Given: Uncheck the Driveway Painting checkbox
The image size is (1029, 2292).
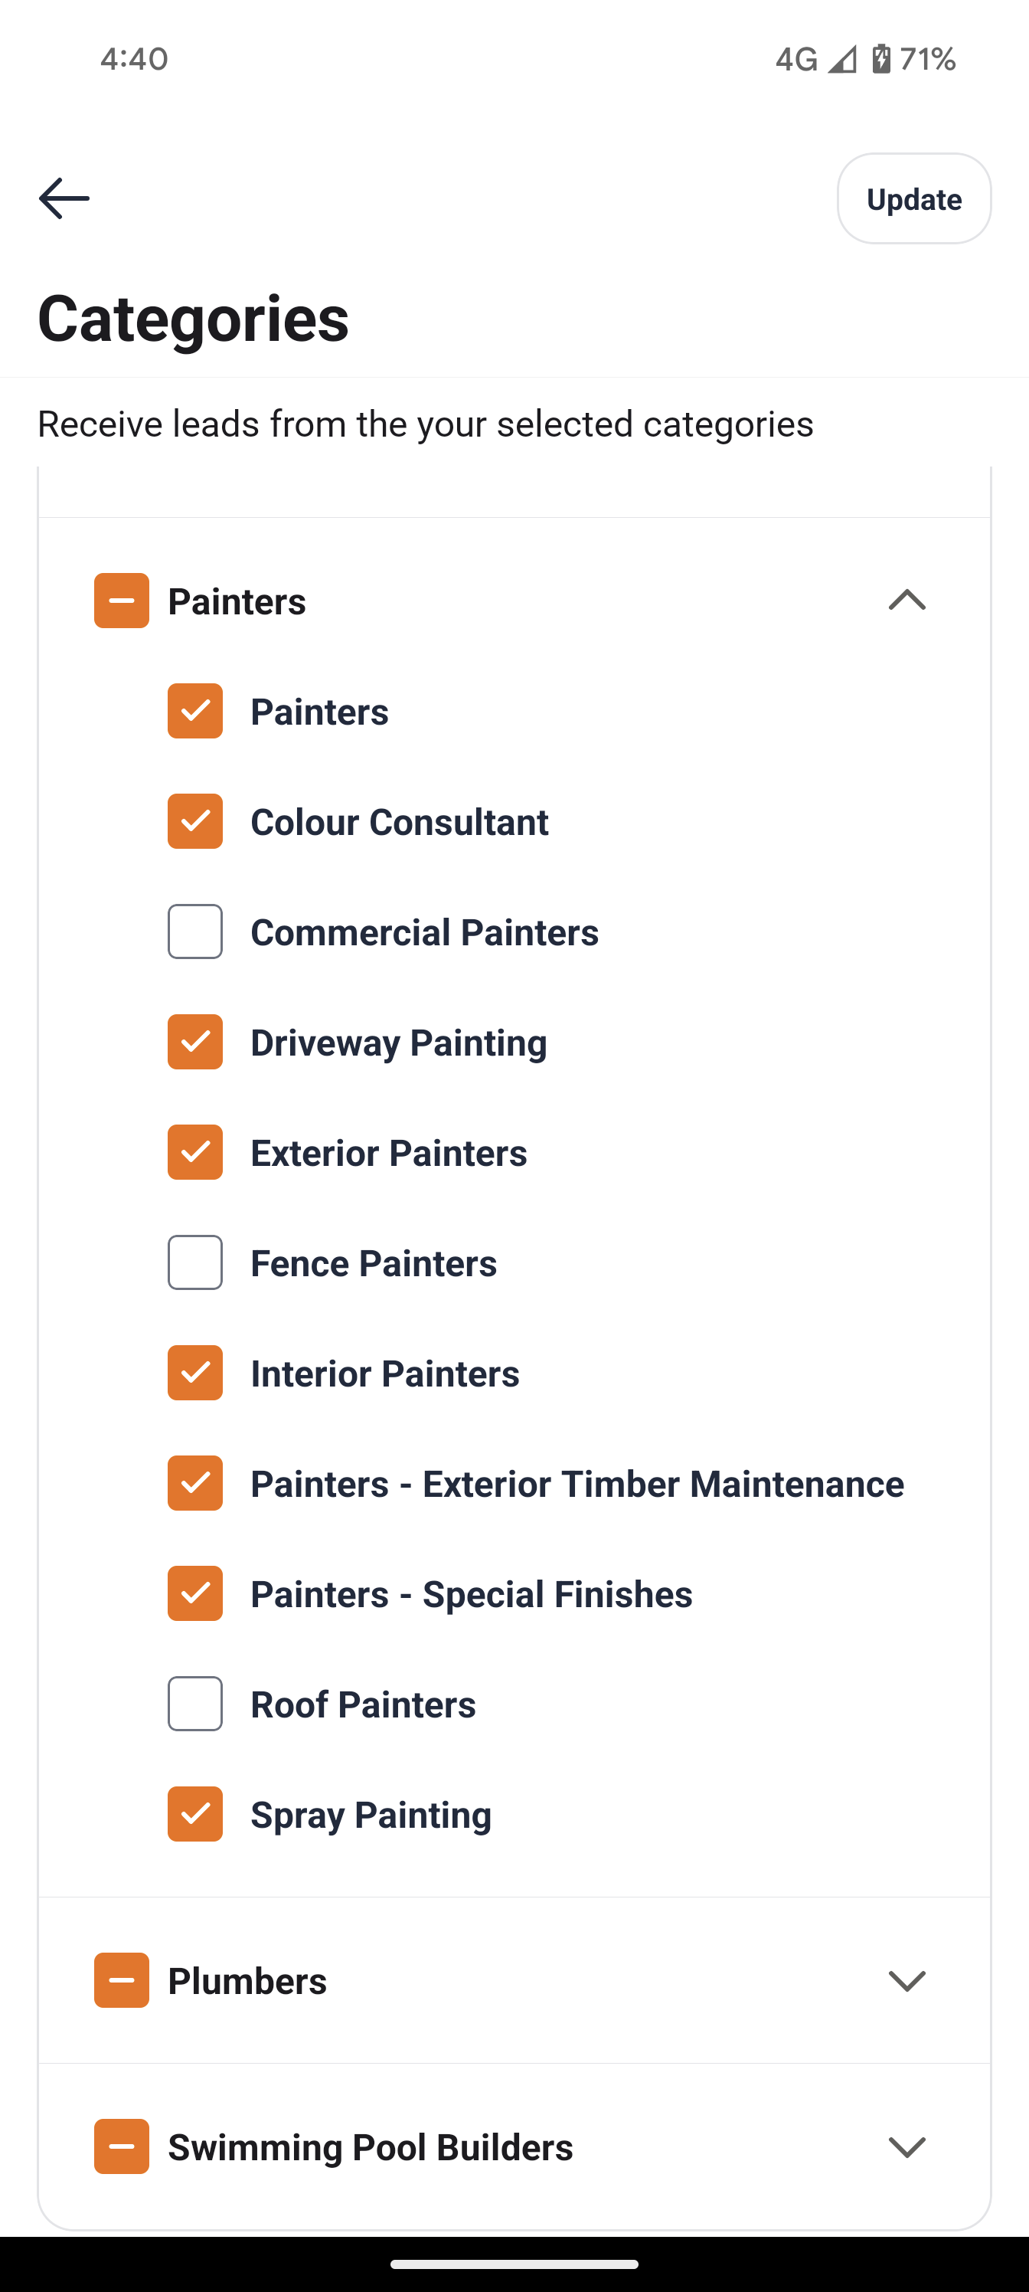Looking at the screenshot, I should click(x=196, y=1042).
